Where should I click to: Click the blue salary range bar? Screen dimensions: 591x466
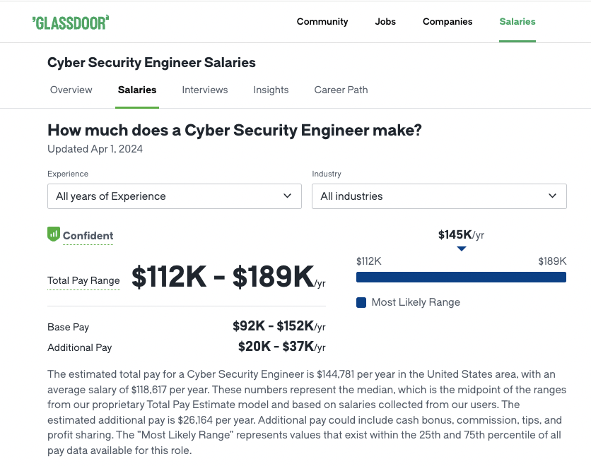pos(461,277)
